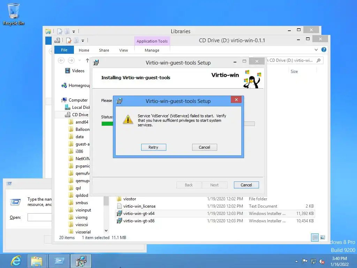Screen dimensions: 357x268
Task: Click the installation progress bar
Action: point(178,124)
